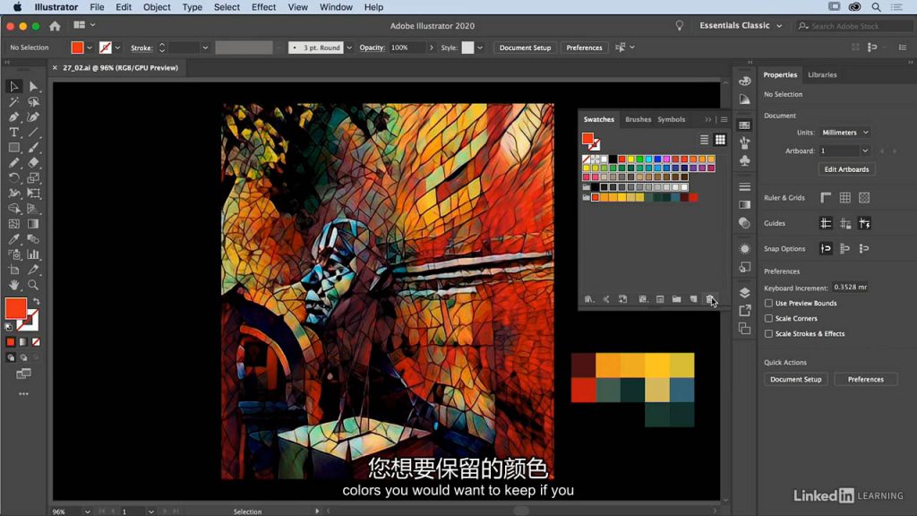Open Swatch Libraries menu in Swatches panel
The image size is (917, 516).
[x=589, y=299]
